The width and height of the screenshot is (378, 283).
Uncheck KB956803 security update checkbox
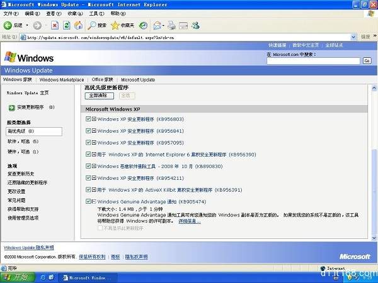(88, 119)
